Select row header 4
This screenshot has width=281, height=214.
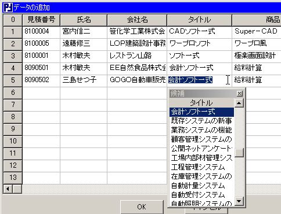point(13,68)
